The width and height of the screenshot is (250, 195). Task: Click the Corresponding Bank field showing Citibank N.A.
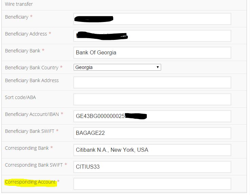[152, 150]
